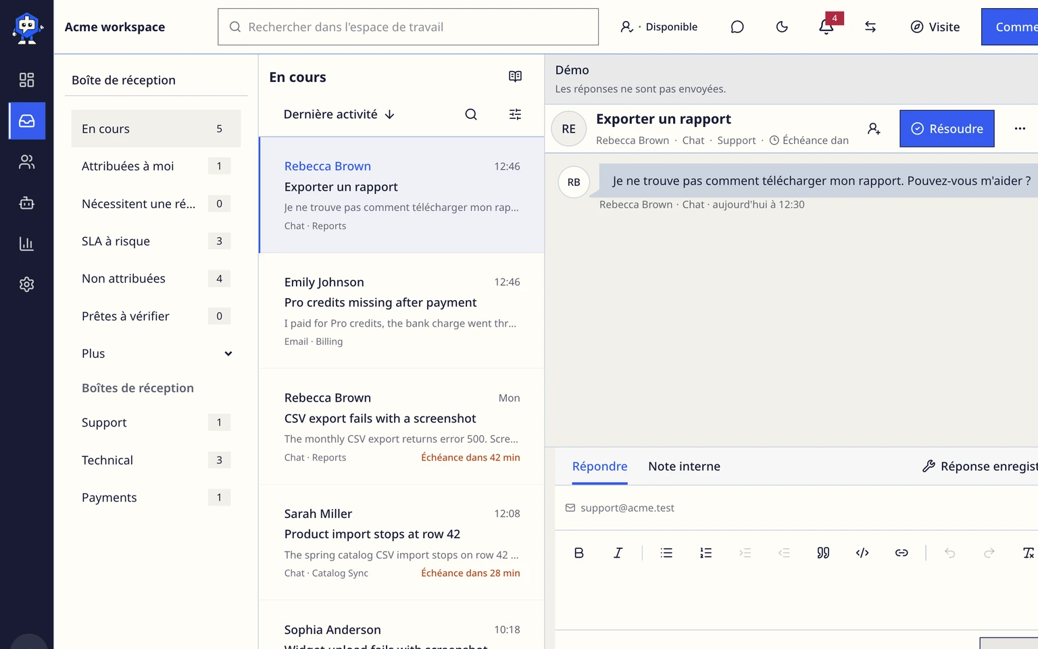Select the Non attribuées folder
Viewport: 1038px width, 649px height.
(x=156, y=279)
